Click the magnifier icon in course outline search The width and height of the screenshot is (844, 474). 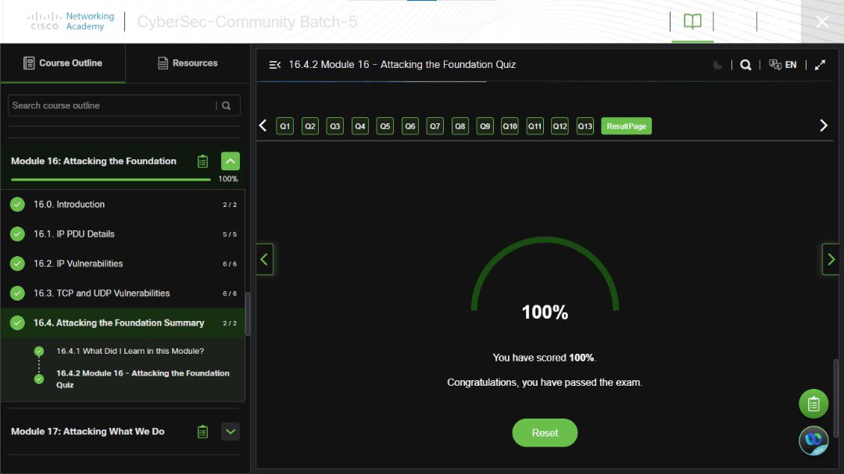[227, 105]
